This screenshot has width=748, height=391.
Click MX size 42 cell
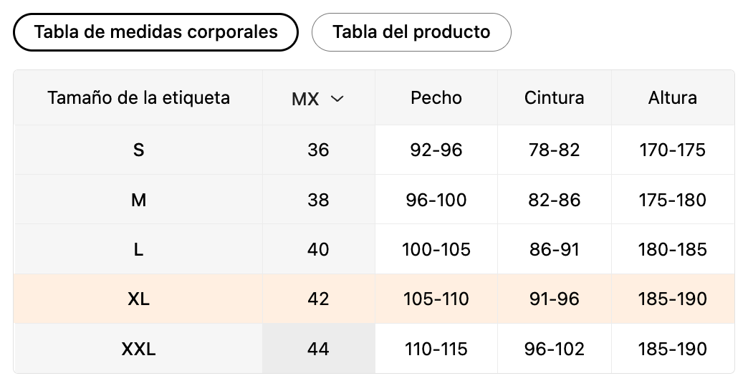318,299
